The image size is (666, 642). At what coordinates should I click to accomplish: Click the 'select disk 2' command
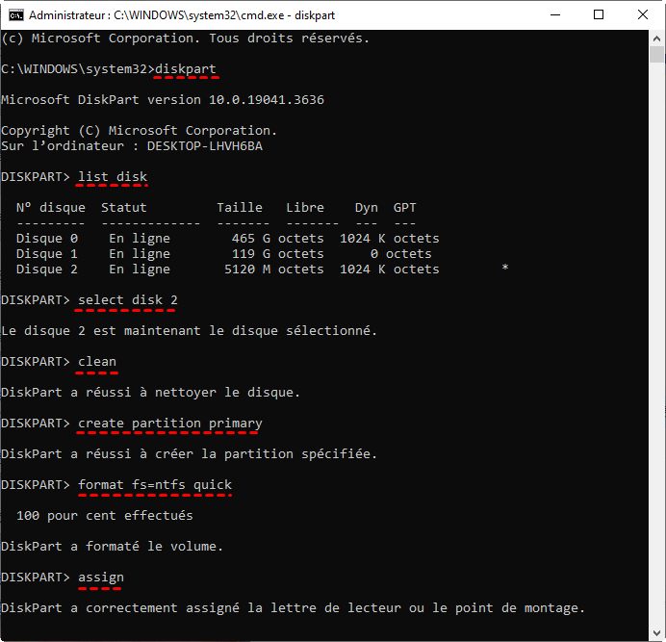(x=128, y=300)
